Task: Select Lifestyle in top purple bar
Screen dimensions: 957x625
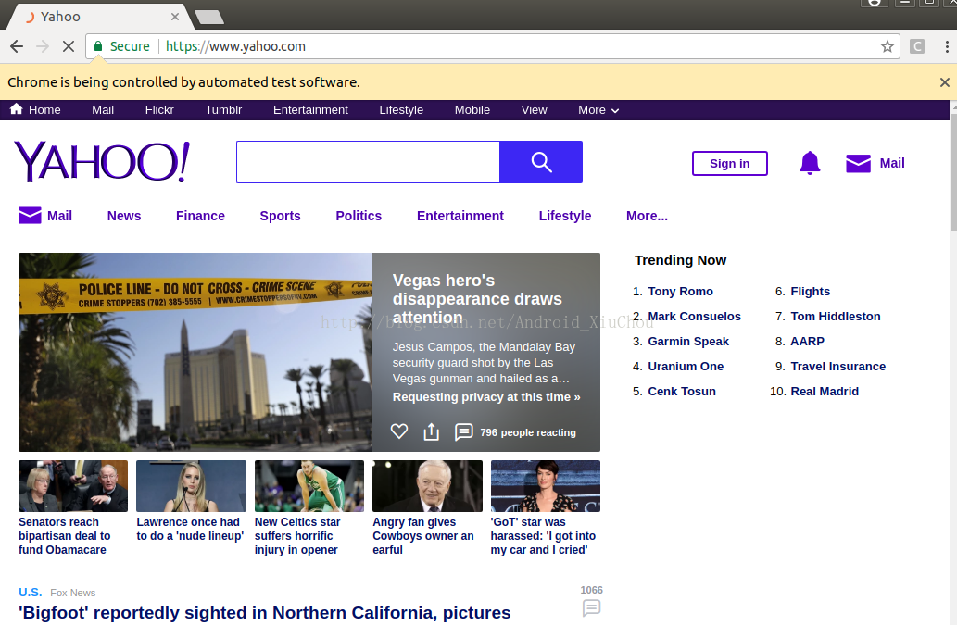Action: click(401, 110)
